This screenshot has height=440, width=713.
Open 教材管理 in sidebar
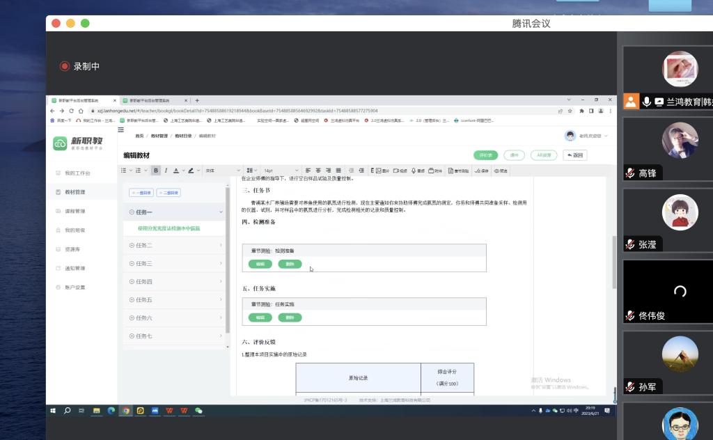click(75, 192)
